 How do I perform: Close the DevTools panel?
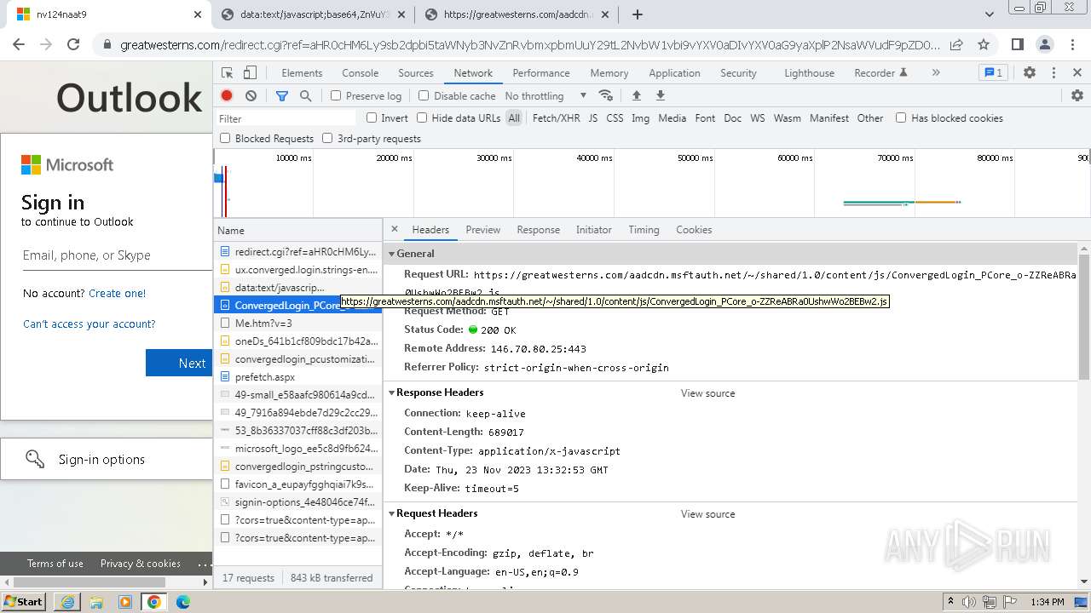pos(1077,73)
